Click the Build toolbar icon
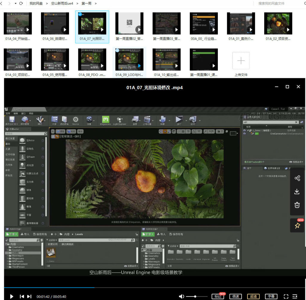Screen dimensions: 306x300 click(x=162, y=121)
